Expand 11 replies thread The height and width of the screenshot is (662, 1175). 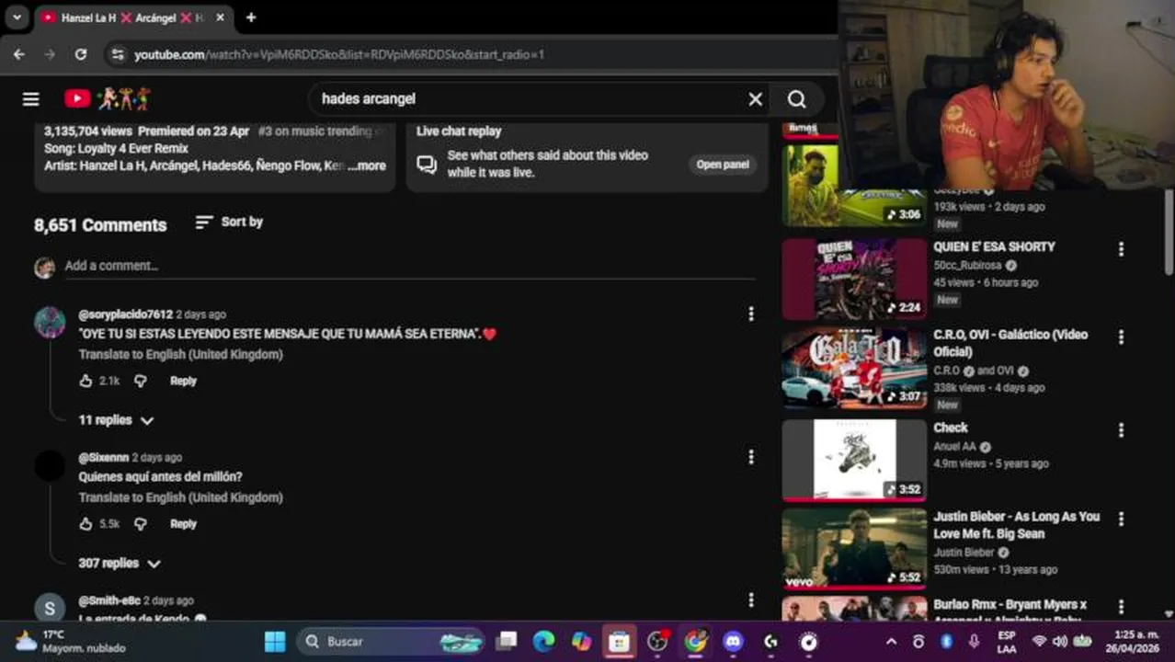[116, 420]
